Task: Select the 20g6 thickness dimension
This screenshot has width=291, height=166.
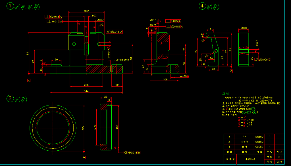Action: click(x=244, y=28)
